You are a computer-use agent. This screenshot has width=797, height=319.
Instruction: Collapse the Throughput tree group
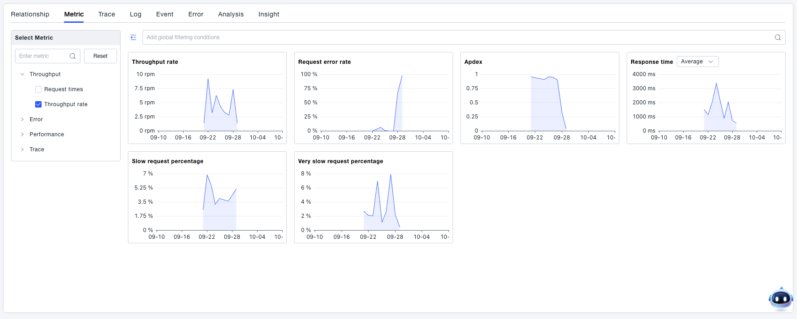(x=22, y=74)
